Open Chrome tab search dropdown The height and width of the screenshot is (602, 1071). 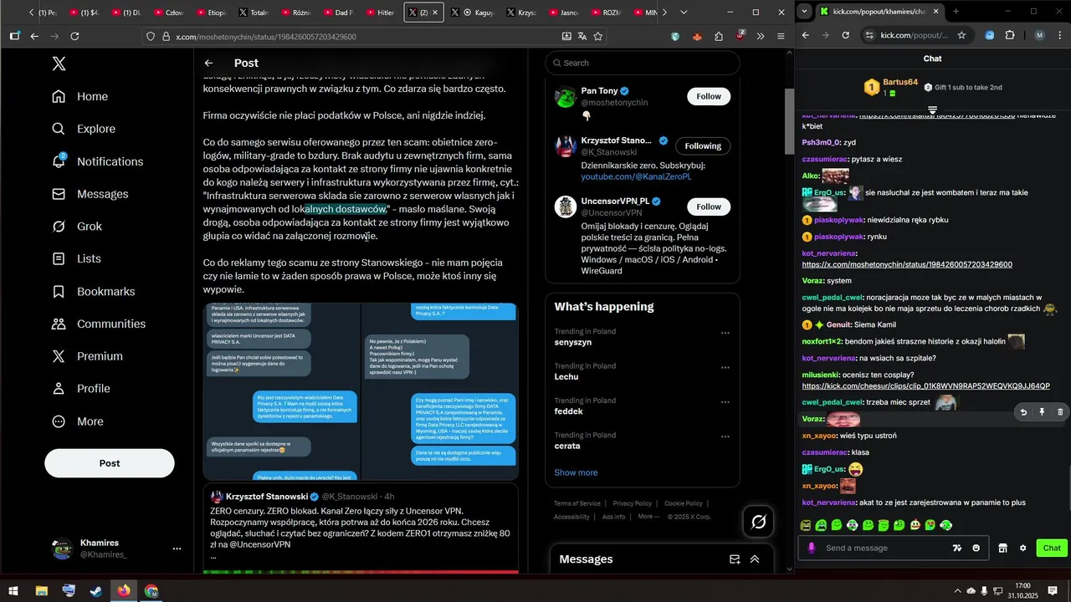click(x=804, y=12)
